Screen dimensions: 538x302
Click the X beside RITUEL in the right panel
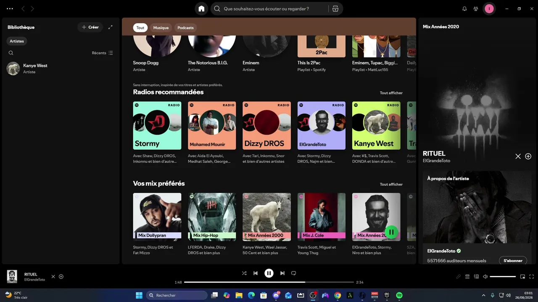(518, 156)
